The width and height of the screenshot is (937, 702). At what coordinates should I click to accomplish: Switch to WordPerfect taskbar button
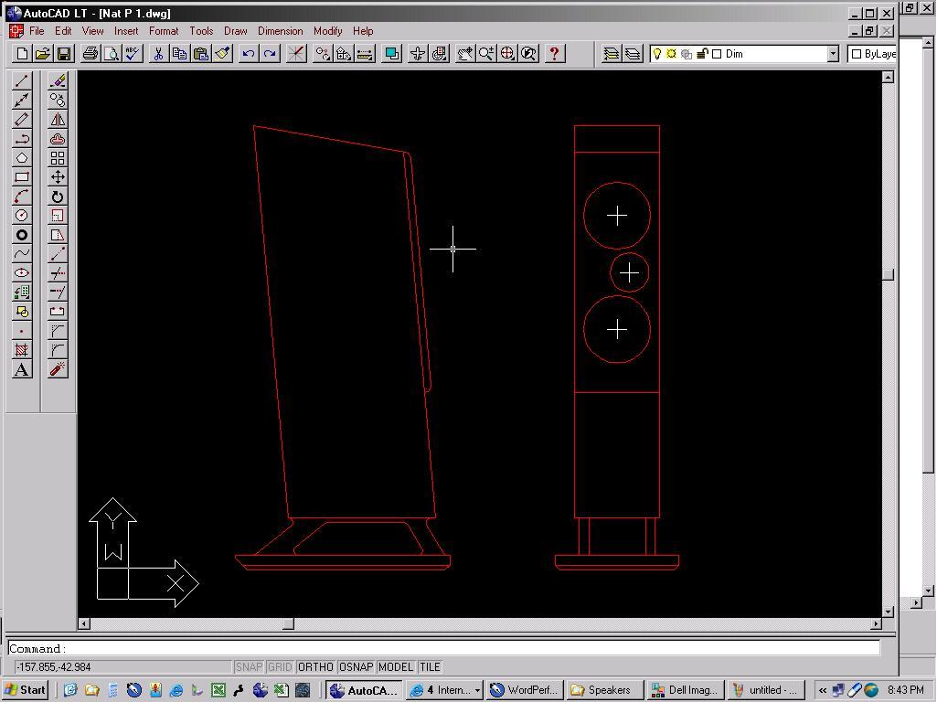click(x=524, y=690)
